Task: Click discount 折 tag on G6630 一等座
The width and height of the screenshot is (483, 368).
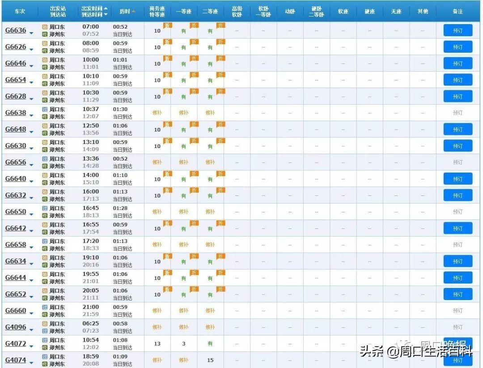Action: pos(194,141)
